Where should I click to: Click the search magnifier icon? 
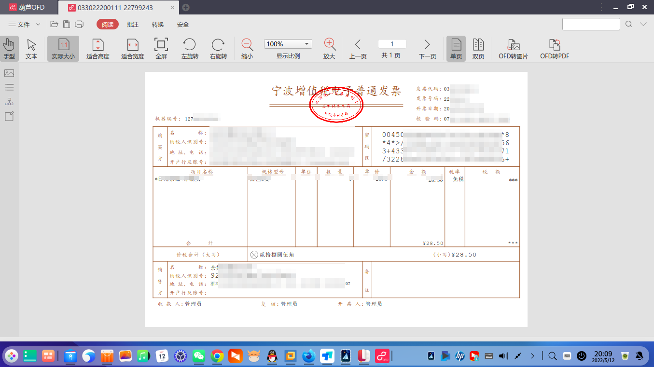629,24
